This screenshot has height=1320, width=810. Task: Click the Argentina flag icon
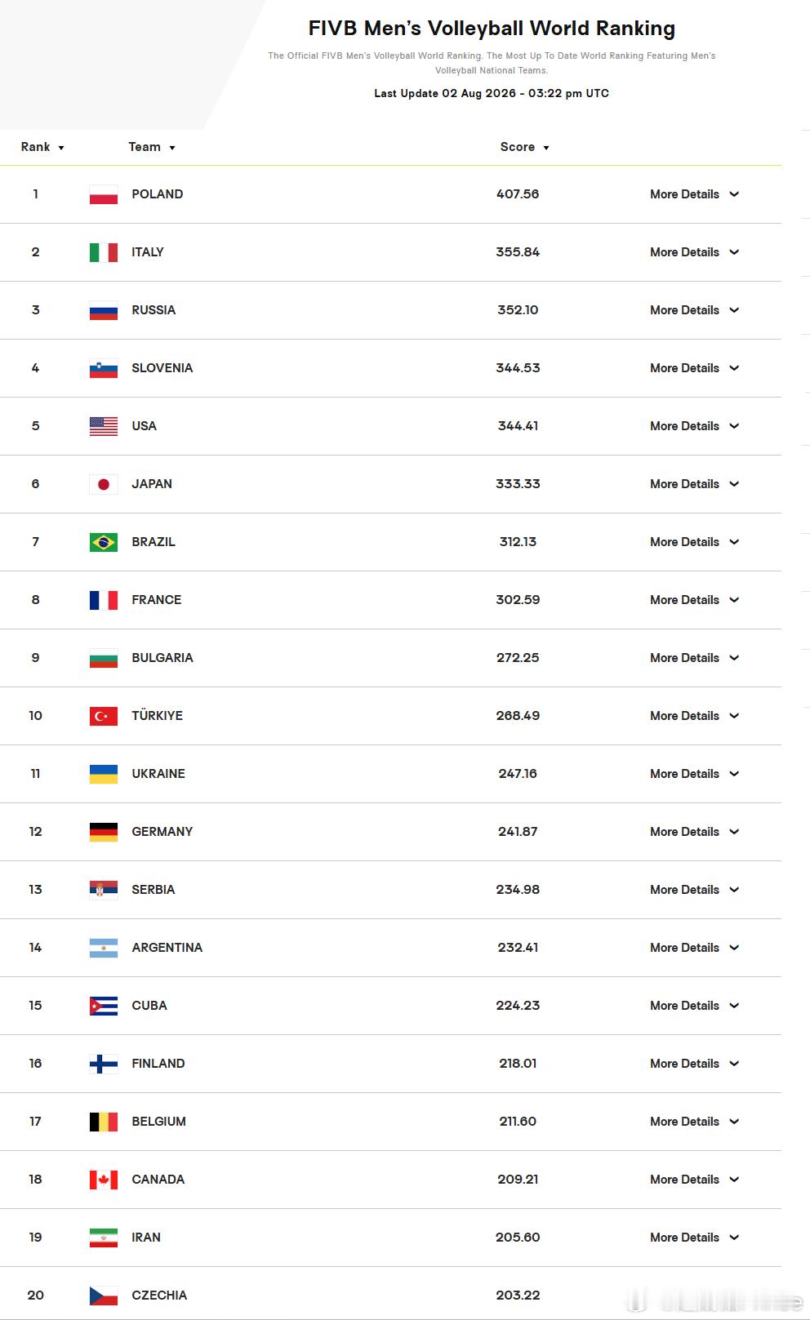click(x=104, y=948)
